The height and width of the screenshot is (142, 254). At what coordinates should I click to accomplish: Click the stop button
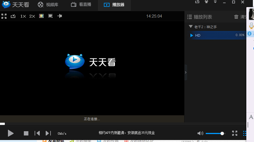click(x=26, y=133)
